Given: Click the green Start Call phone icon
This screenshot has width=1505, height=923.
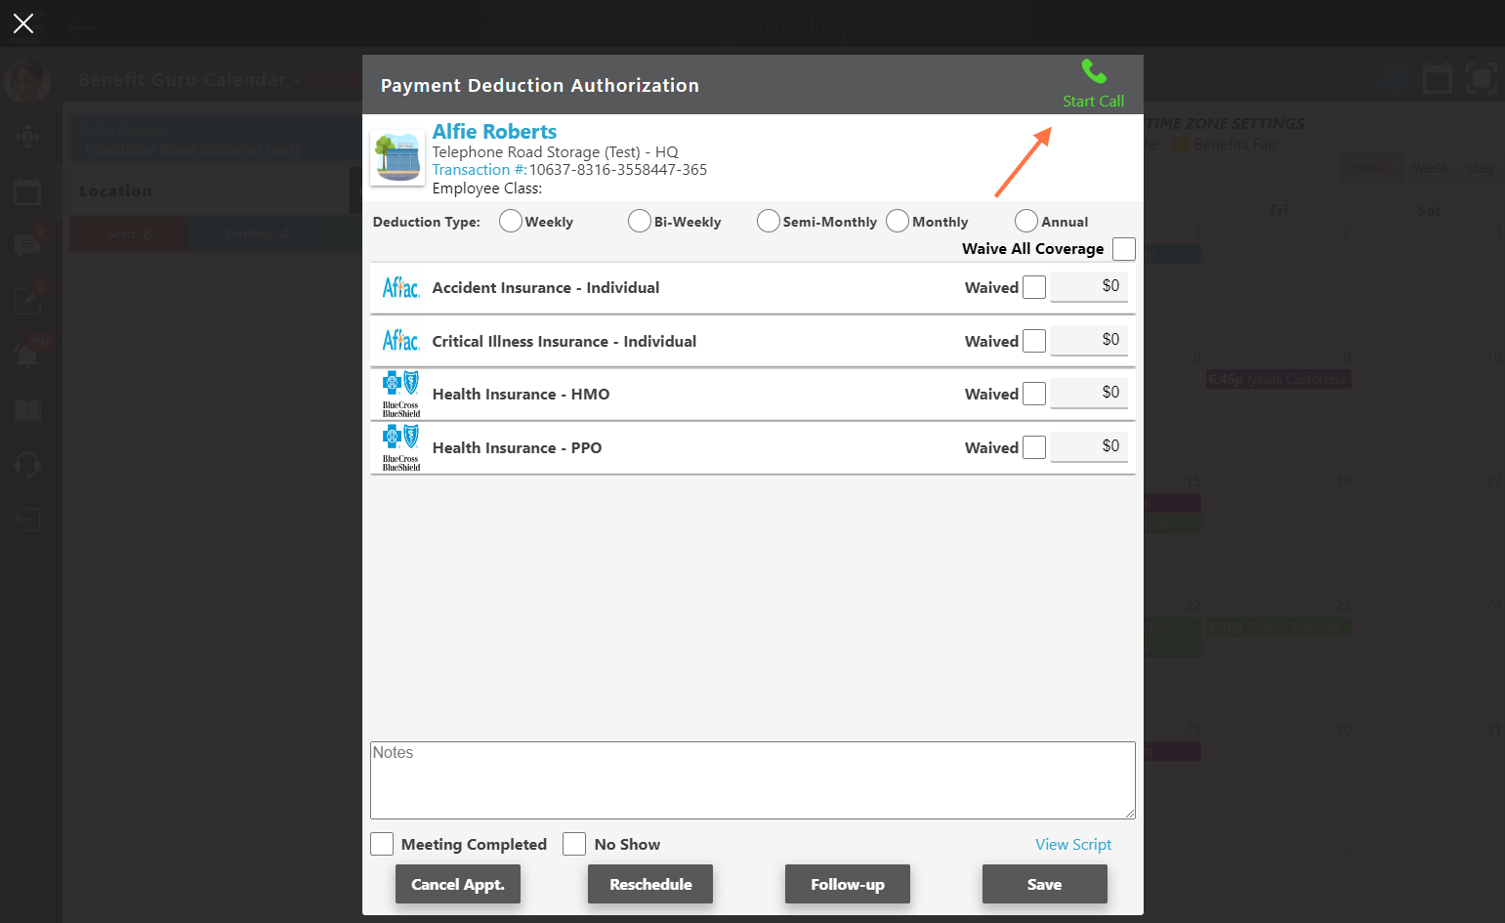Looking at the screenshot, I should (x=1094, y=71).
